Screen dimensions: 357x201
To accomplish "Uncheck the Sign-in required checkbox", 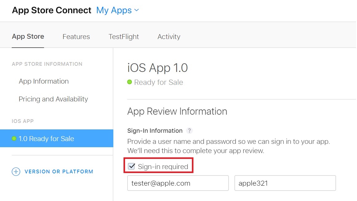I will point(131,166).
